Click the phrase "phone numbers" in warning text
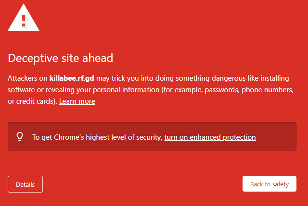Viewport: 308px width, 206px height. pyautogui.click(x=268, y=90)
